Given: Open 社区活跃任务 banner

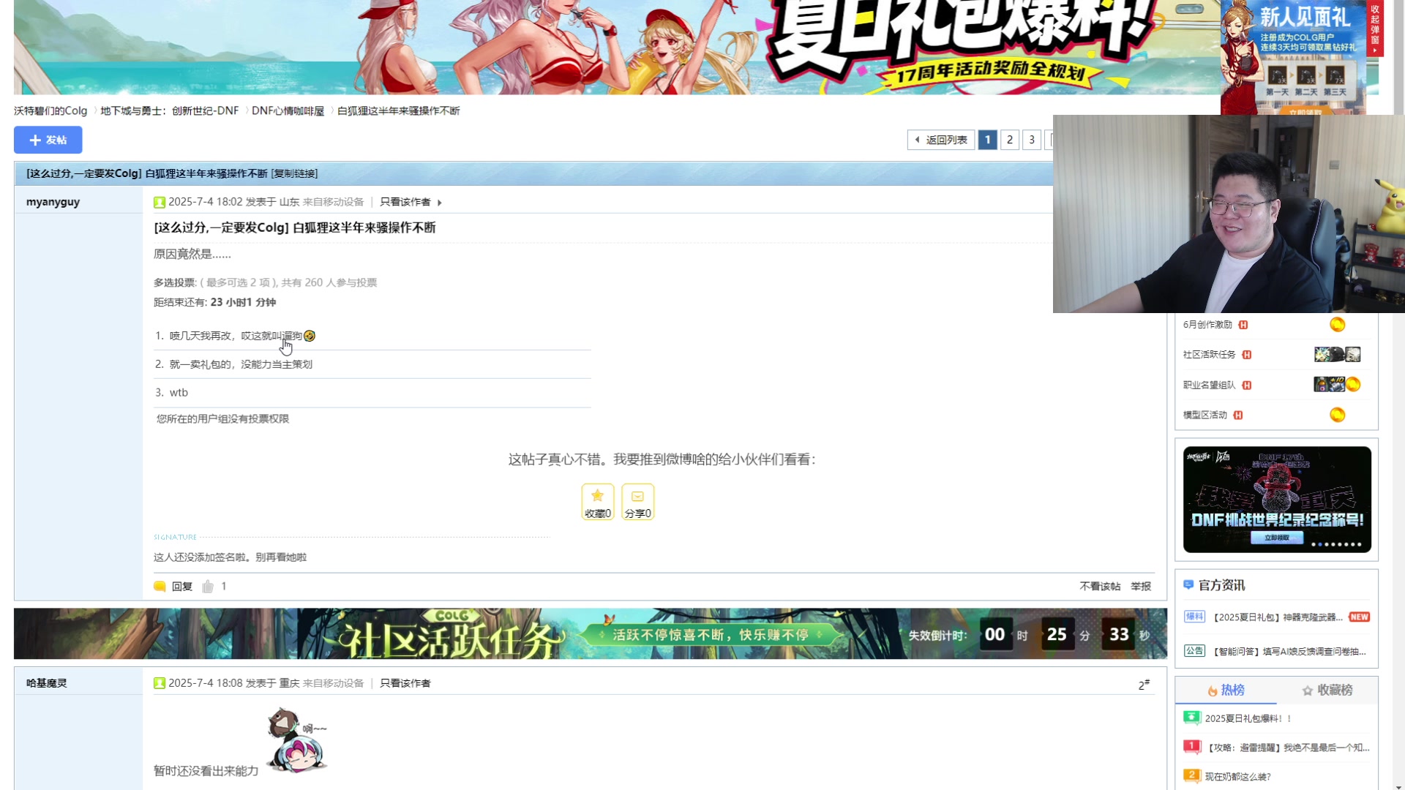Looking at the screenshot, I should tap(590, 633).
